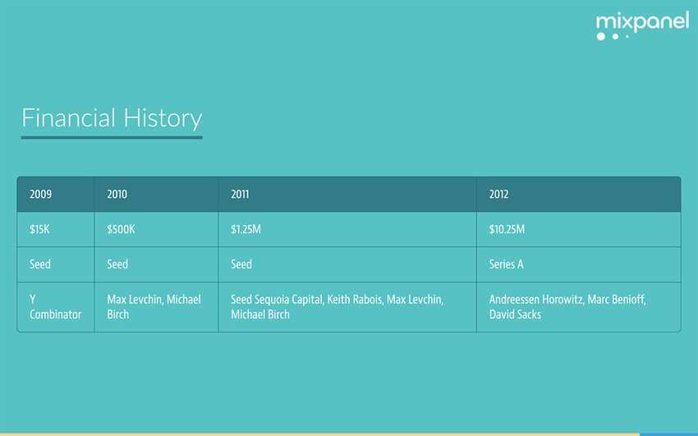Click Seed in the 2009 column
Viewport: 698px width, 436px height.
pyautogui.click(x=56, y=264)
